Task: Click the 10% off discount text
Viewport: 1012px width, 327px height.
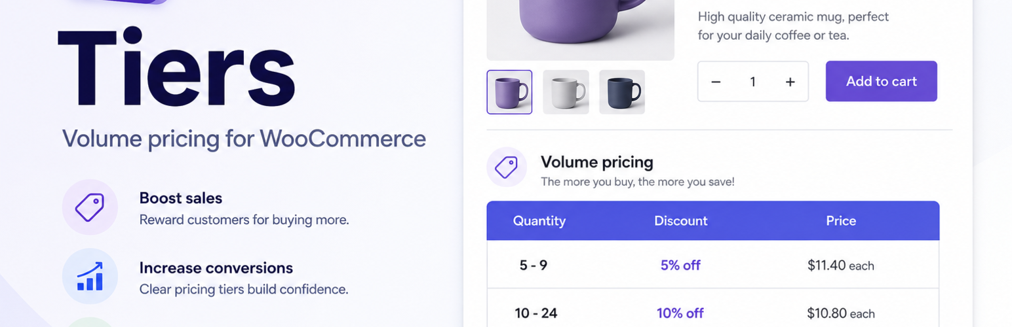Action: tap(680, 313)
